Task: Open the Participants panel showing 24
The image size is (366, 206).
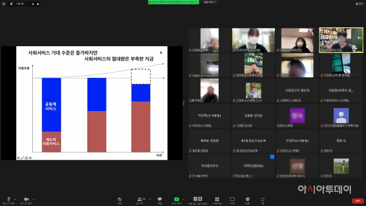Action: [141, 200]
